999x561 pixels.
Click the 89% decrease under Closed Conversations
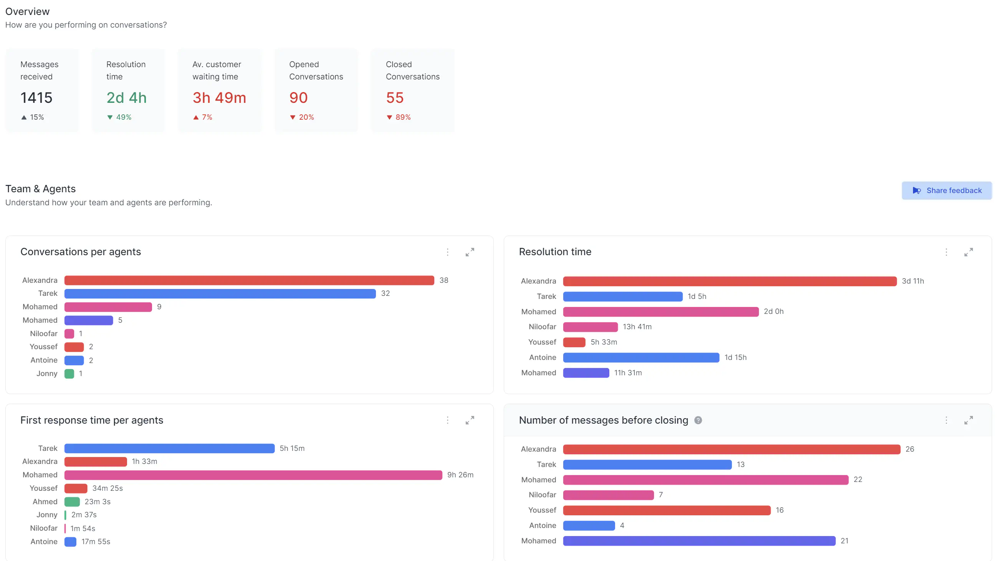pyautogui.click(x=398, y=117)
